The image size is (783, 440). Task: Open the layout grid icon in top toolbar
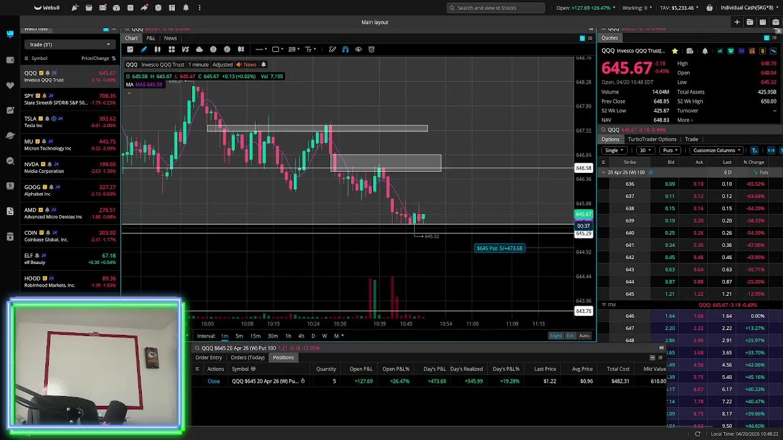172,8
